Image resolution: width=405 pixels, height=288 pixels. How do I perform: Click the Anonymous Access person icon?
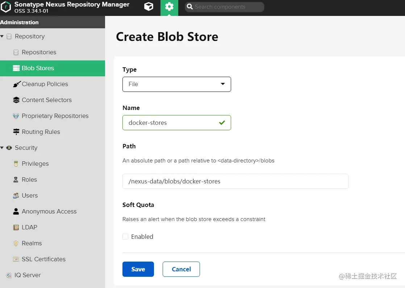coord(16,212)
